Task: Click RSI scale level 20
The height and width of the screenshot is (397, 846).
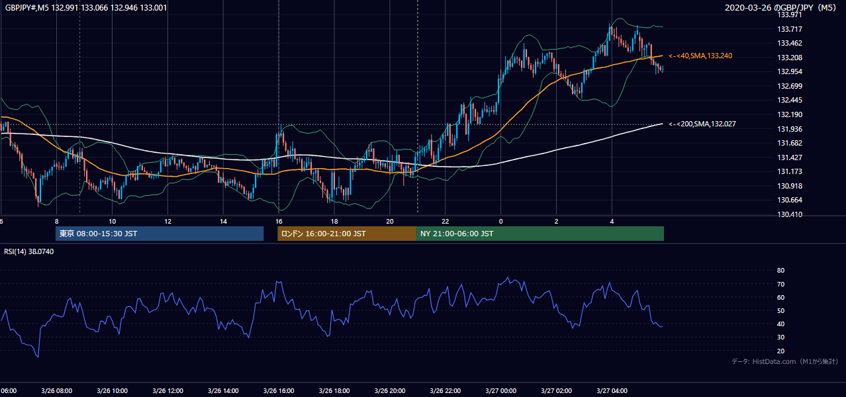Action: click(780, 351)
